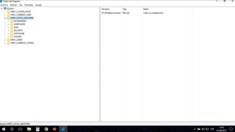
Task: Select HKEY_LOCAL_MACHINE key label
Action: click(x=22, y=18)
